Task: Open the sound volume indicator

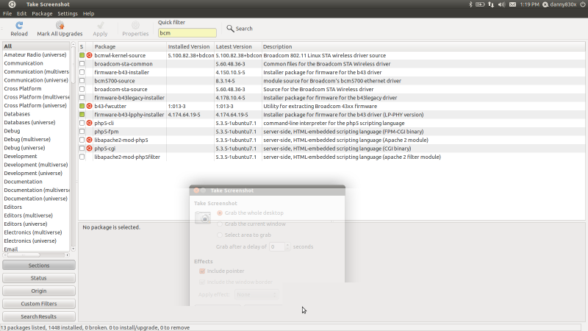Action: pyautogui.click(x=501, y=4)
